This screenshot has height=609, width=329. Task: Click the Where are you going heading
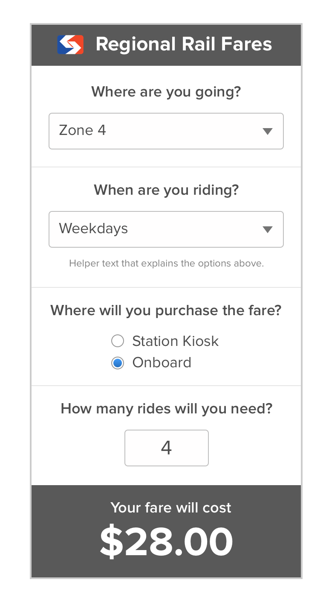166,92
